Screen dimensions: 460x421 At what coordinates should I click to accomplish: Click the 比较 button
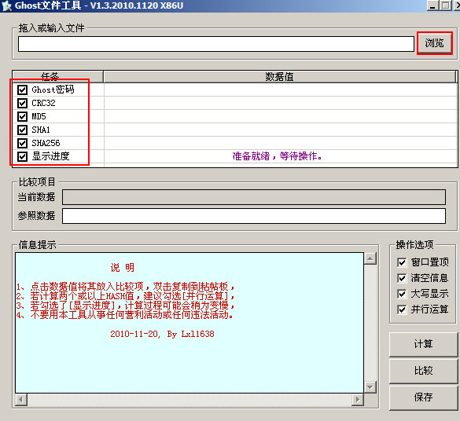[423, 371]
